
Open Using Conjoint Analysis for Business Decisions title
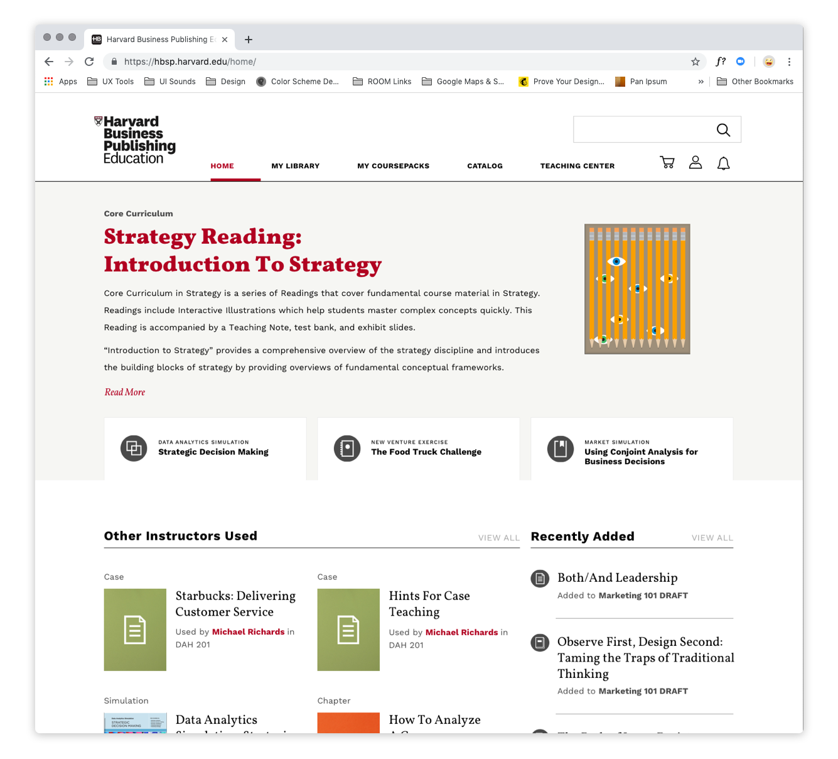(641, 457)
